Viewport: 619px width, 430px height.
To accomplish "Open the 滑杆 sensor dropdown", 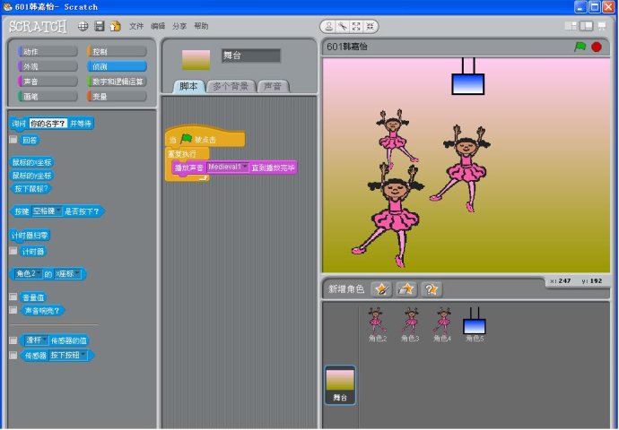I will pos(37,340).
